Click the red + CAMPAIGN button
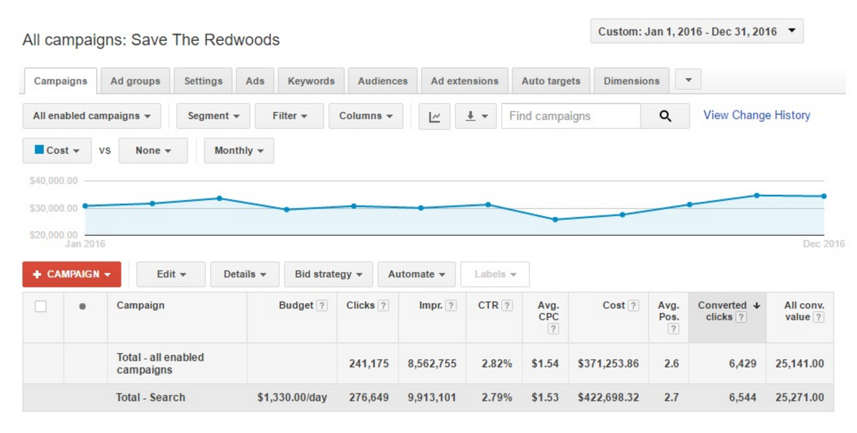The image size is (857, 433). [72, 274]
